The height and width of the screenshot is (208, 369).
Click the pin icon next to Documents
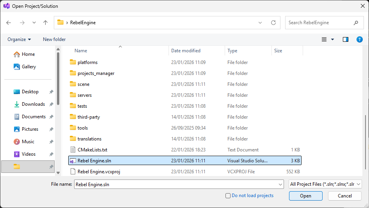point(51,117)
